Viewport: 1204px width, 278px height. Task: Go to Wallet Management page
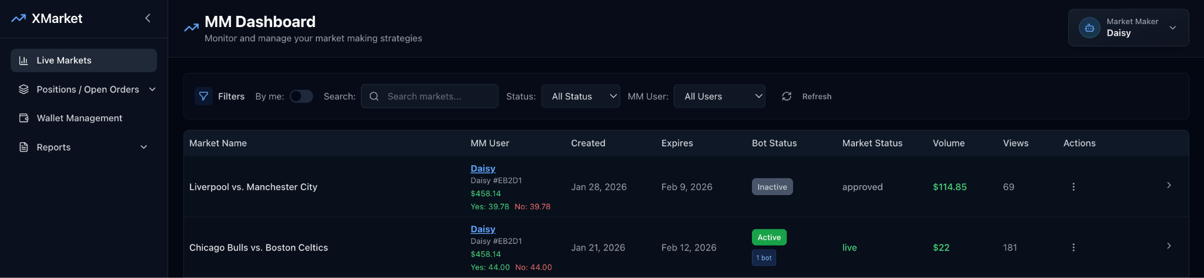click(x=79, y=118)
